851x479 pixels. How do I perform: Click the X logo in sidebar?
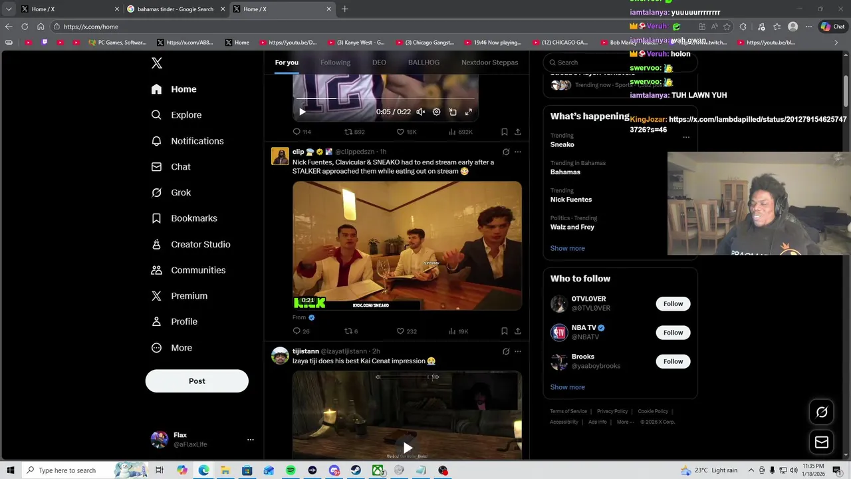pyautogui.click(x=157, y=63)
